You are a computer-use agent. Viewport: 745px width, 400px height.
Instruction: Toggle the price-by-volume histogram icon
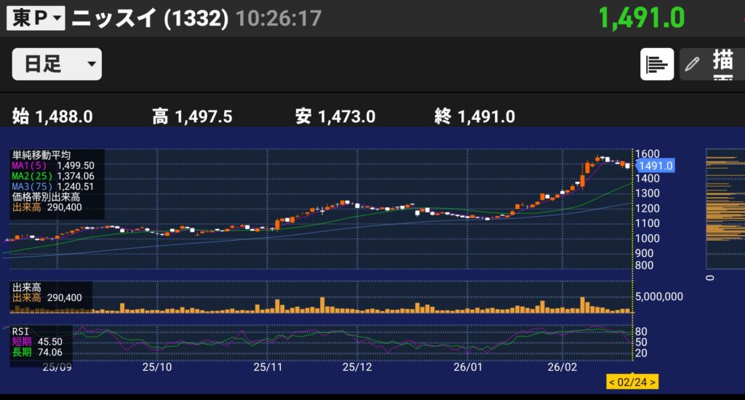(x=656, y=64)
